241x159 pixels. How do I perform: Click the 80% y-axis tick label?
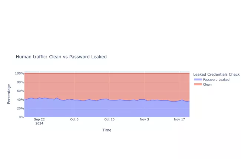tap(20, 82)
